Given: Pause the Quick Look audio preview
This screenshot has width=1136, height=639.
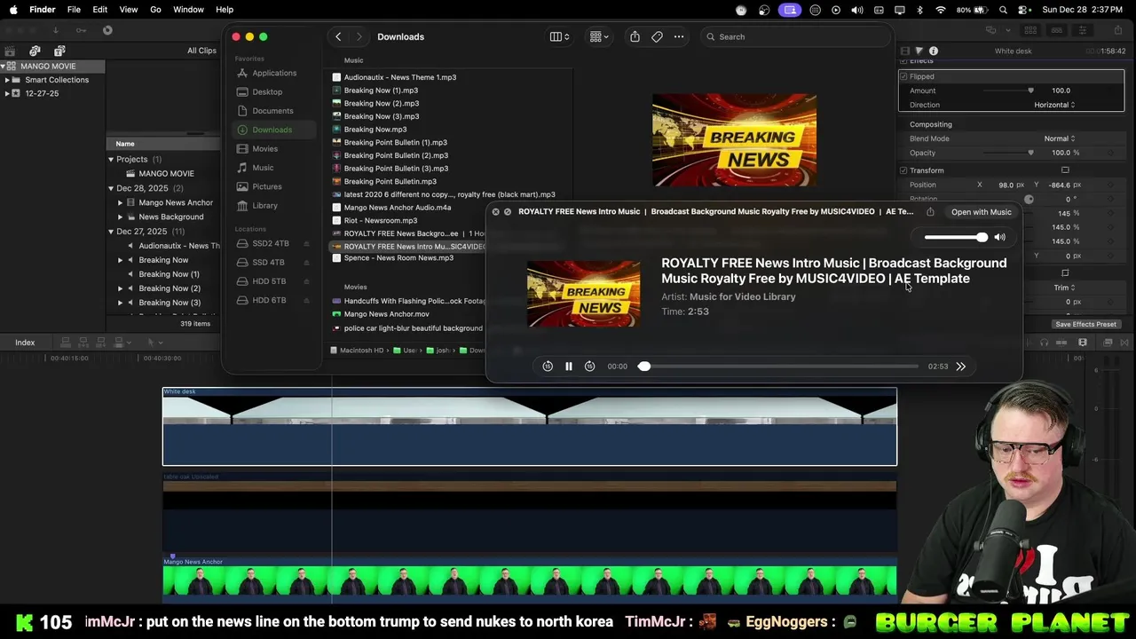Looking at the screenshot, I should pos(569,367).
